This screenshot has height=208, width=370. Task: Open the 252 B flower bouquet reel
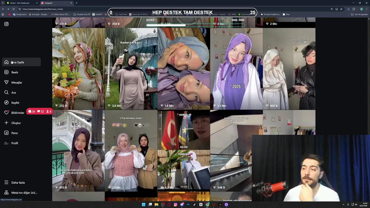click(78, 69)
